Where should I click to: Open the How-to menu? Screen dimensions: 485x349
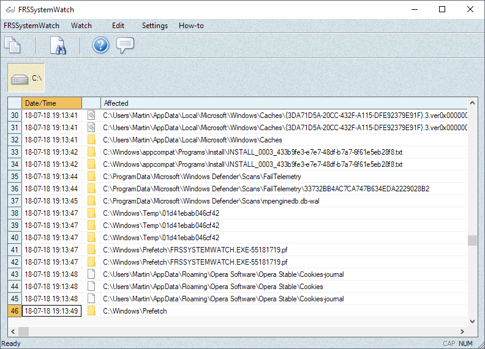(191, 26)
